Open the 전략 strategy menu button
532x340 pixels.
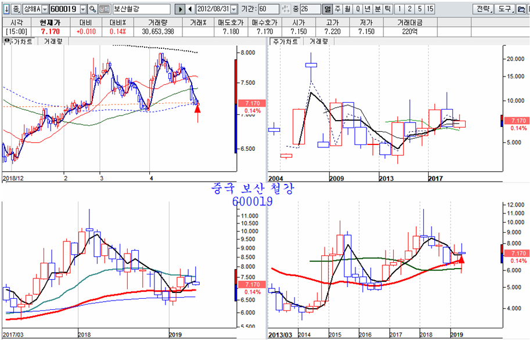point(483,9)
